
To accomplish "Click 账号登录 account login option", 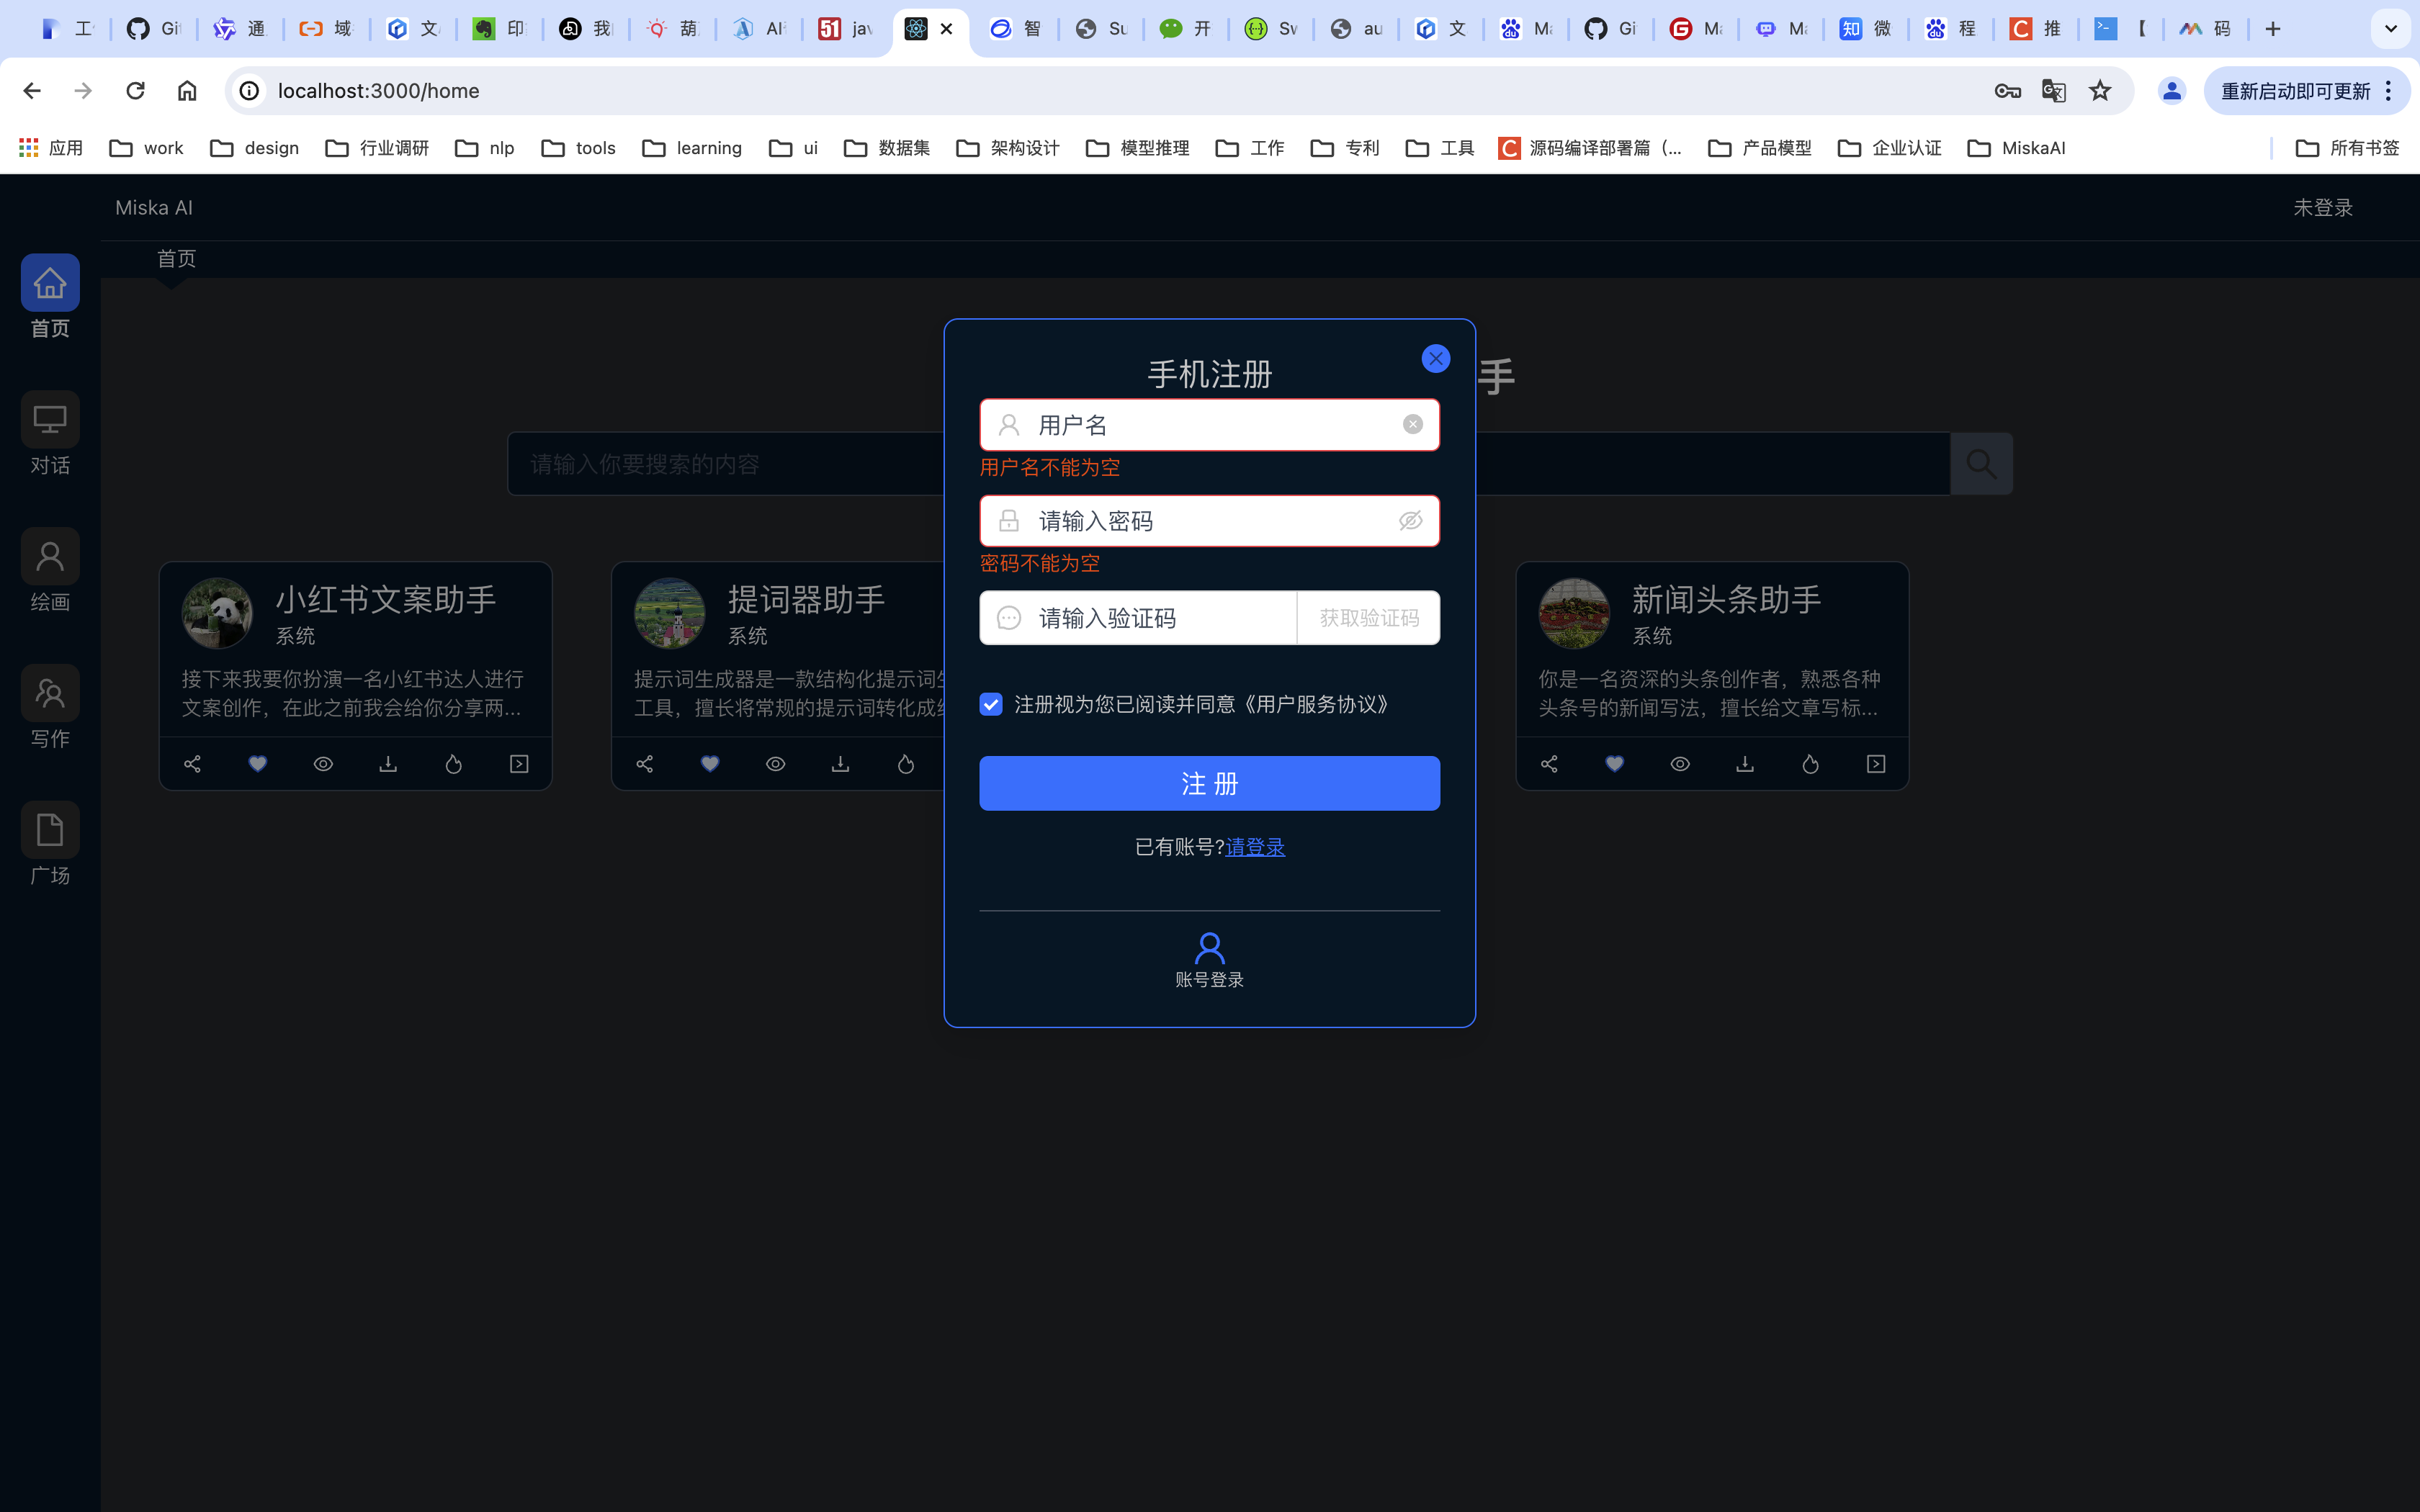I will click(x=1209, y=960).
